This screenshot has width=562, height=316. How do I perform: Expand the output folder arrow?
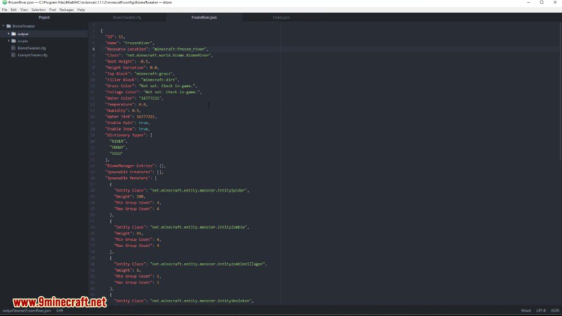pos(9,33)
